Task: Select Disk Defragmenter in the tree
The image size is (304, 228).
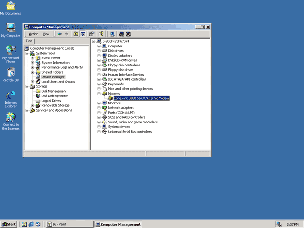Action: 55,96
